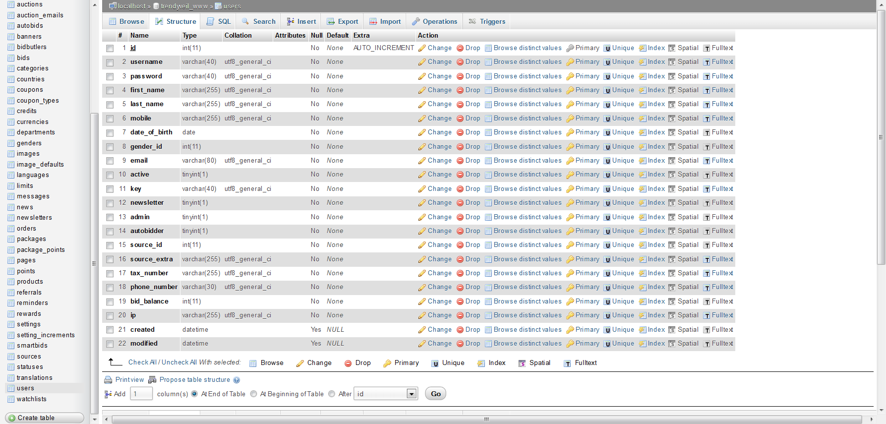Open the Operations tab
This screenshot has height=424, width=886.
(x=434, y=21)
